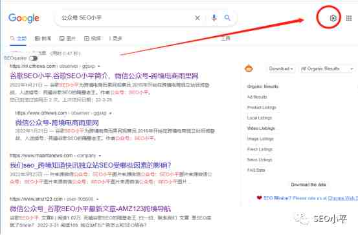Select Video Listings item
This screenshot has height=235, width=358.
point(261,128)
